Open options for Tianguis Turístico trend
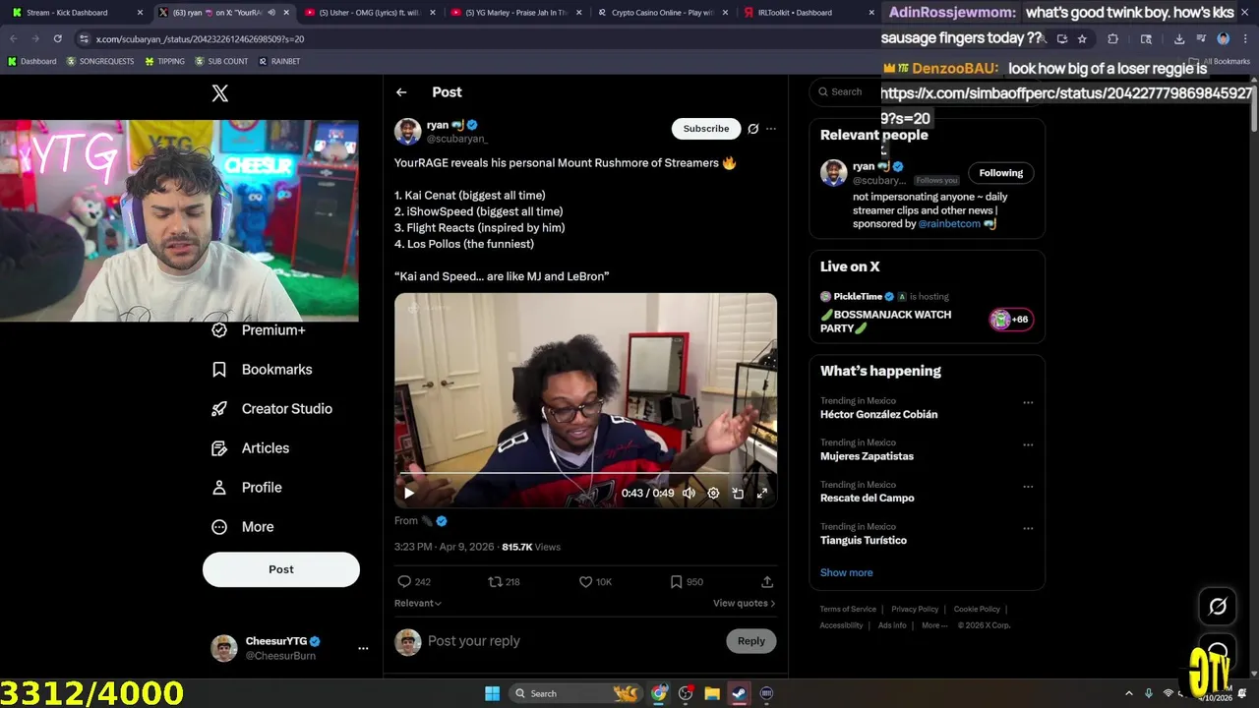 (x=1028, y=529)
